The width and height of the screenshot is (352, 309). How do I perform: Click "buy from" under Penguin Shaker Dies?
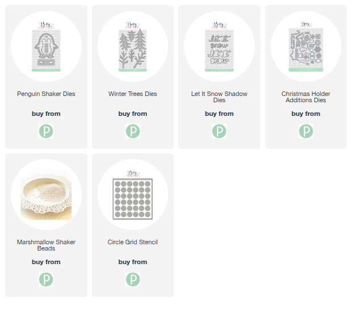(x=46, y=114)
